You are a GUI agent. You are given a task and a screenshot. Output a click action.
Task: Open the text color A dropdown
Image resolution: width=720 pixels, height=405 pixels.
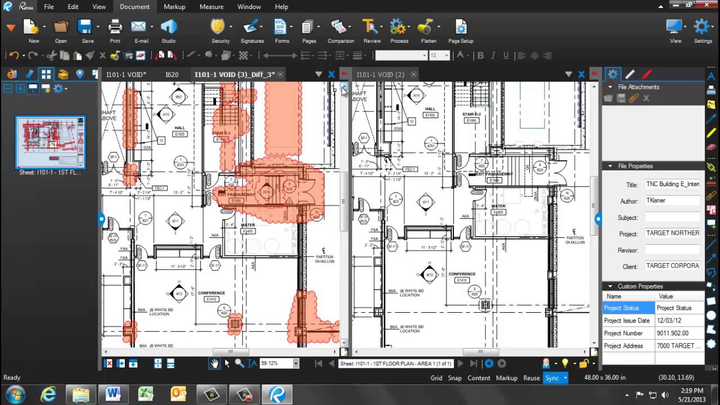(469, 55)
